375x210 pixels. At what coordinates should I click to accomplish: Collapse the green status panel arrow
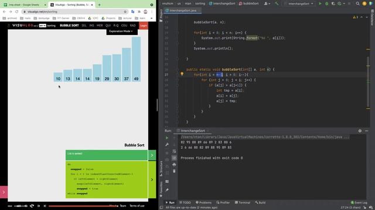(x=152, y=155)
